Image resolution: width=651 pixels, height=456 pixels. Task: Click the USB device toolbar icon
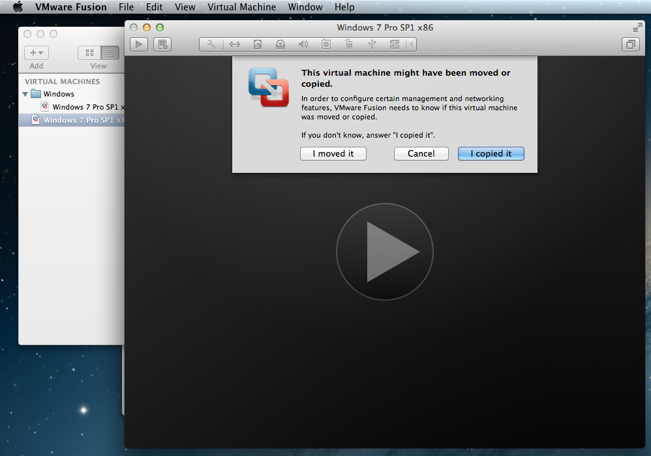point(372,44)
